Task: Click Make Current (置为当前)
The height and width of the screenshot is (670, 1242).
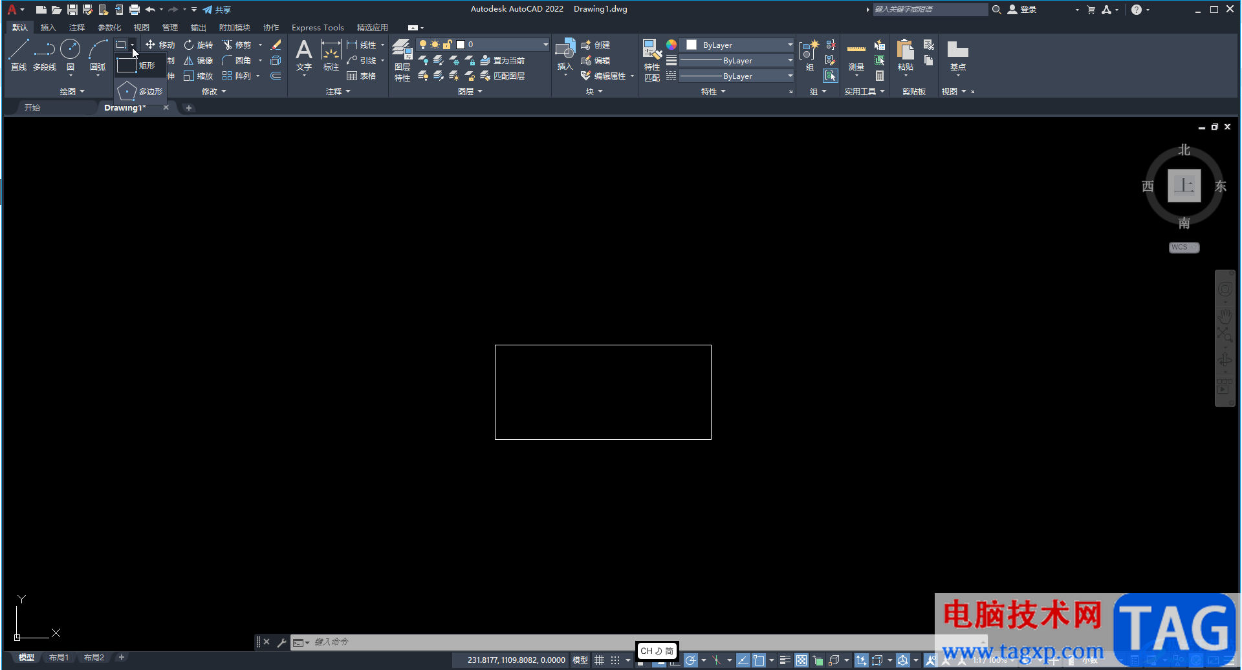Action: coord(503,60)
